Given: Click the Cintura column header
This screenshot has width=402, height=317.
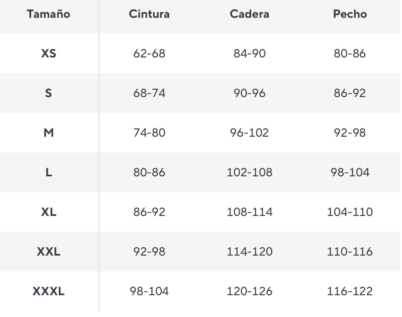Looking at the screenshot, I should click(x=149, y=14).
